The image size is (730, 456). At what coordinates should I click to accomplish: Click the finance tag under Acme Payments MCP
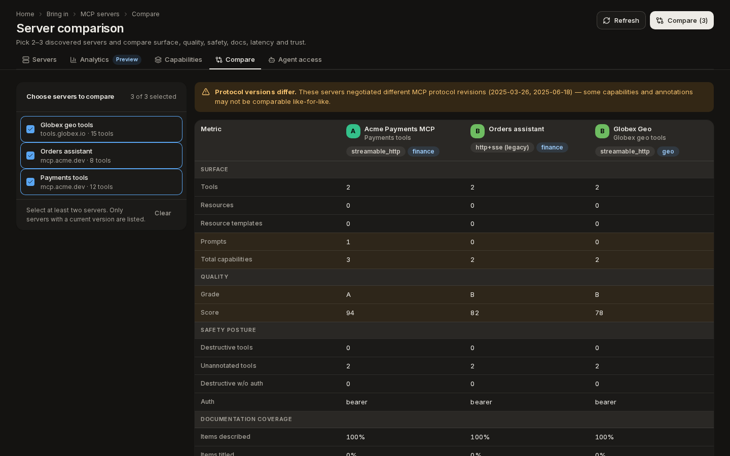[423, 151]
